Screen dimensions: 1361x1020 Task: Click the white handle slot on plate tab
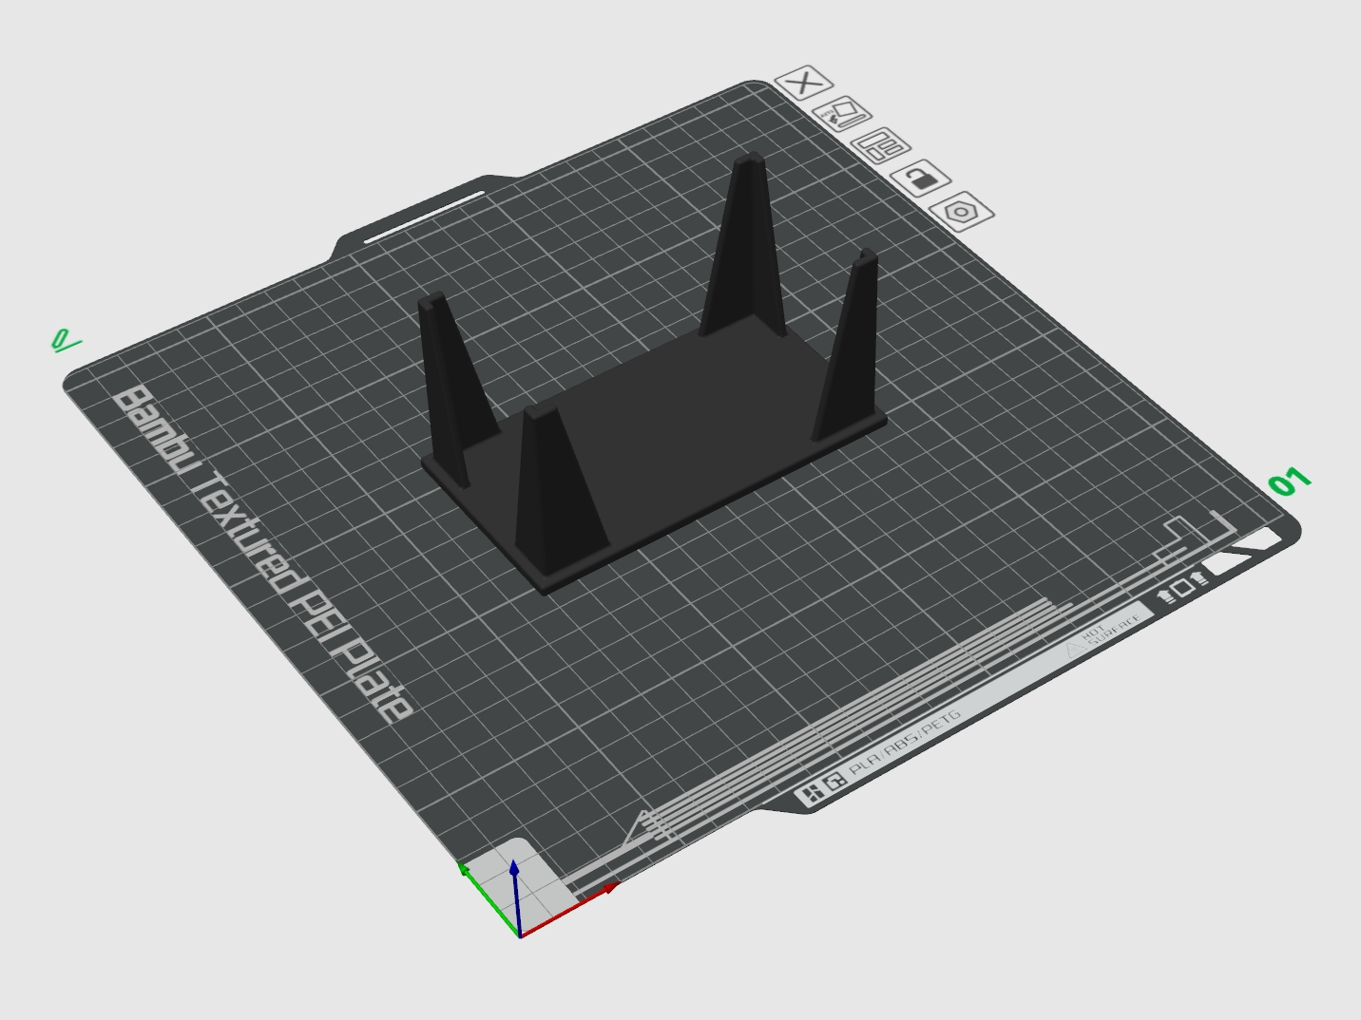[424, 217]
